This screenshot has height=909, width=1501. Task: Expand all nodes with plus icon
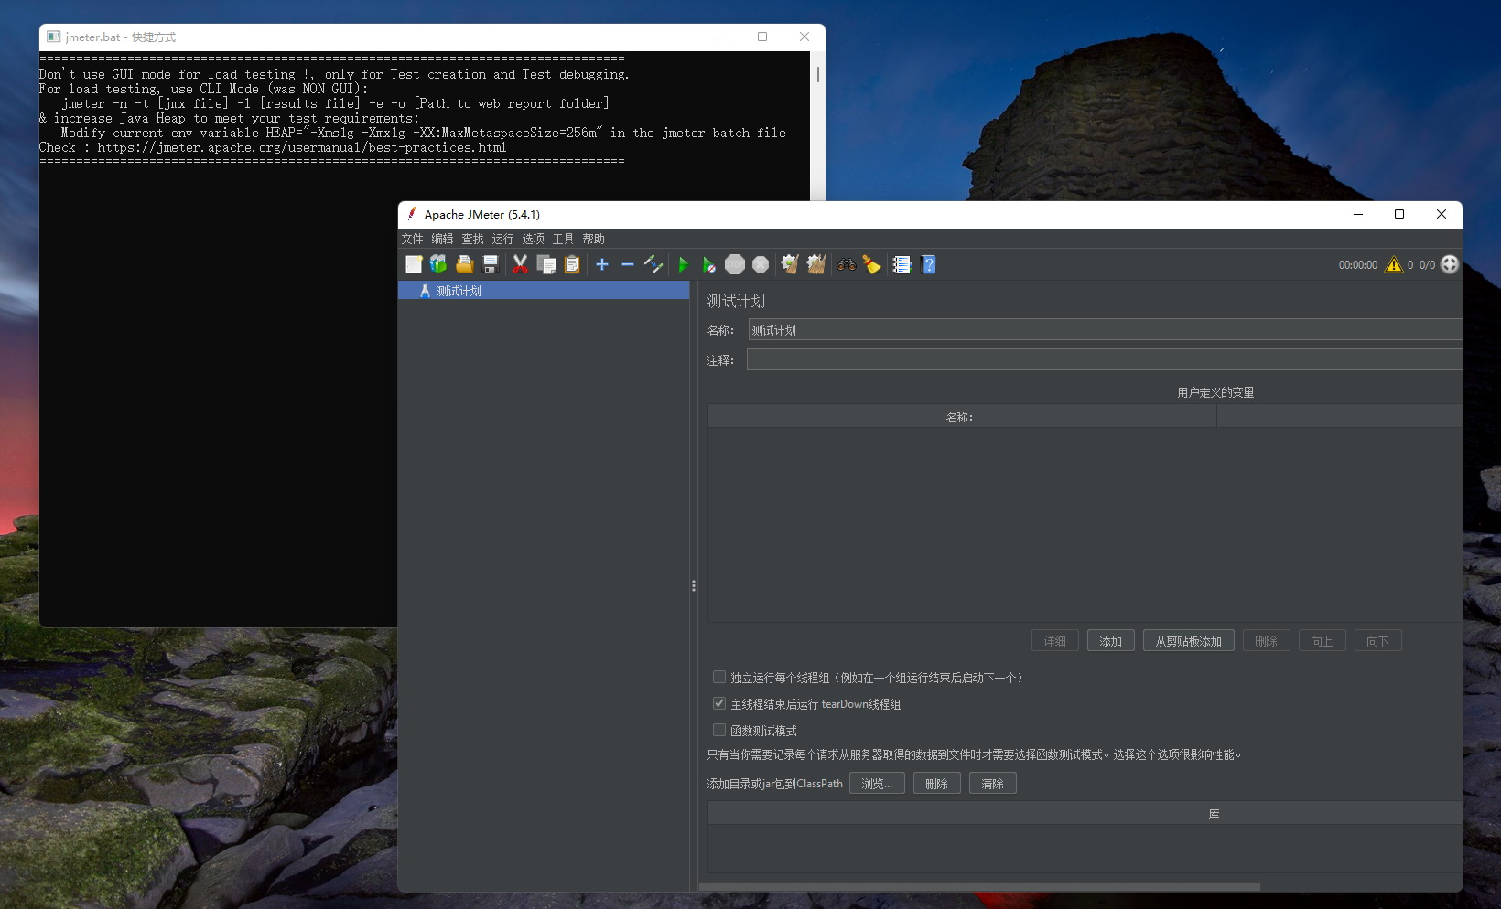602,264
